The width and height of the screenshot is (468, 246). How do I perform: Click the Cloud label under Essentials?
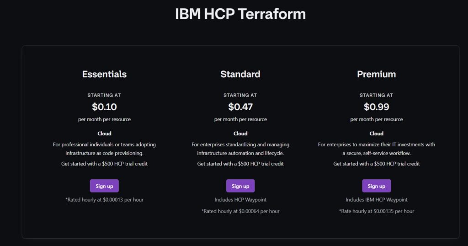tap(104, 134)
